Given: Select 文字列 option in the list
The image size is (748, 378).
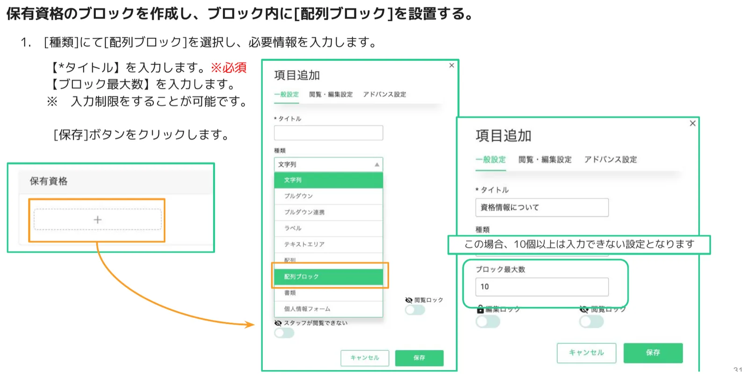Looking at the screenshot, I should coord(329,180).
